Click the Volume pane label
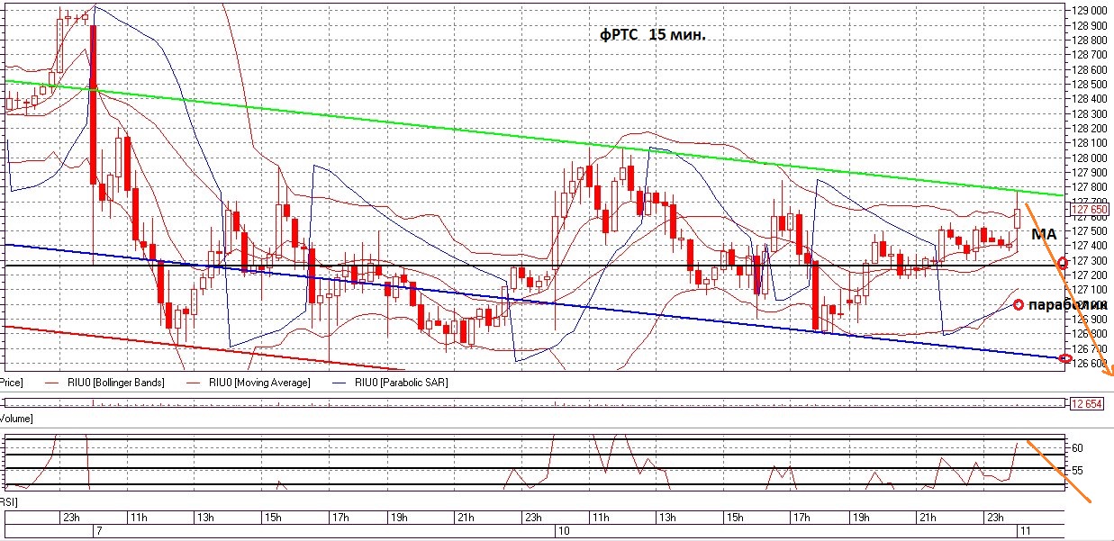The width and height of the screenshot is (1114, 541). pos(16,419)
